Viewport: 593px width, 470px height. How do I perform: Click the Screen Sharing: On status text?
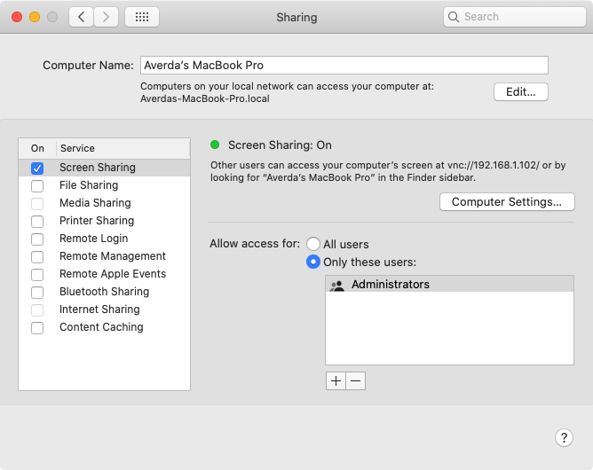click(x=280, y=145)
